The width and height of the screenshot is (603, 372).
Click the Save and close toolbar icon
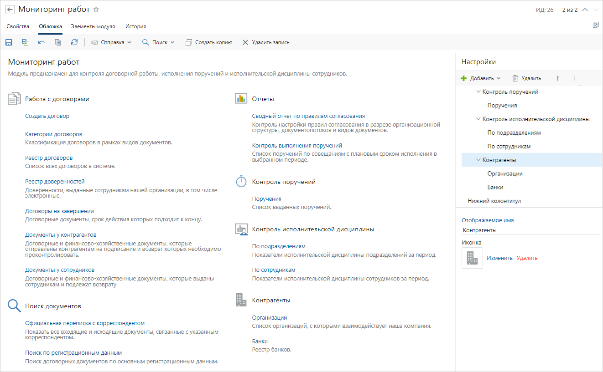click(25, 42)
